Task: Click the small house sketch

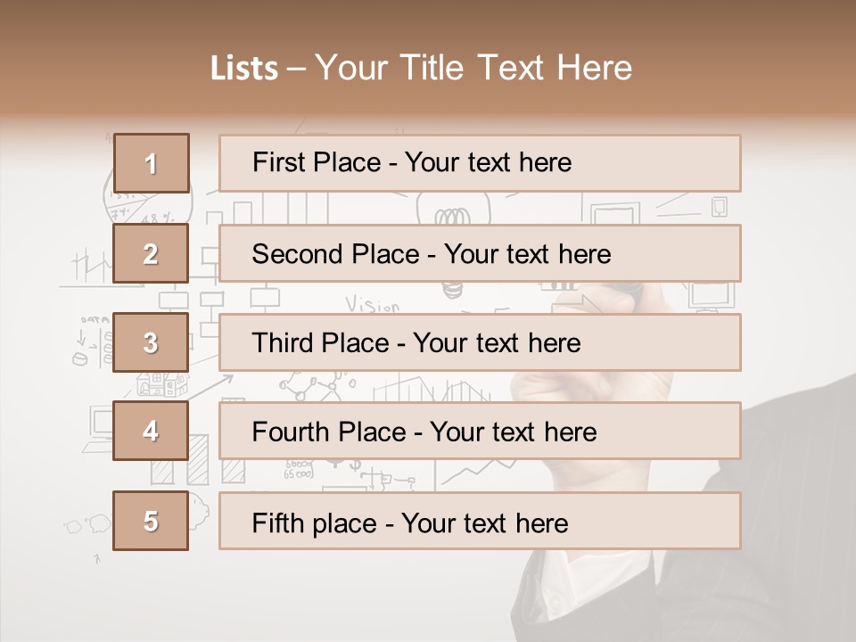Action: click(160, 384)
